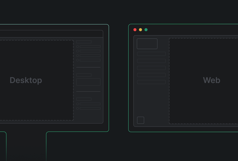The width and height of the screenshot is (238, 161).
Task: Click the red traffic light on the Web window
Action: [x=135, y=29]
